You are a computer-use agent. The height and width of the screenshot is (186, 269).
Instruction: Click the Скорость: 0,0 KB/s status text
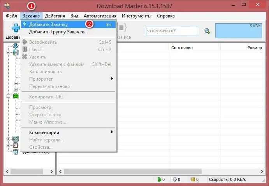(227, 179)
